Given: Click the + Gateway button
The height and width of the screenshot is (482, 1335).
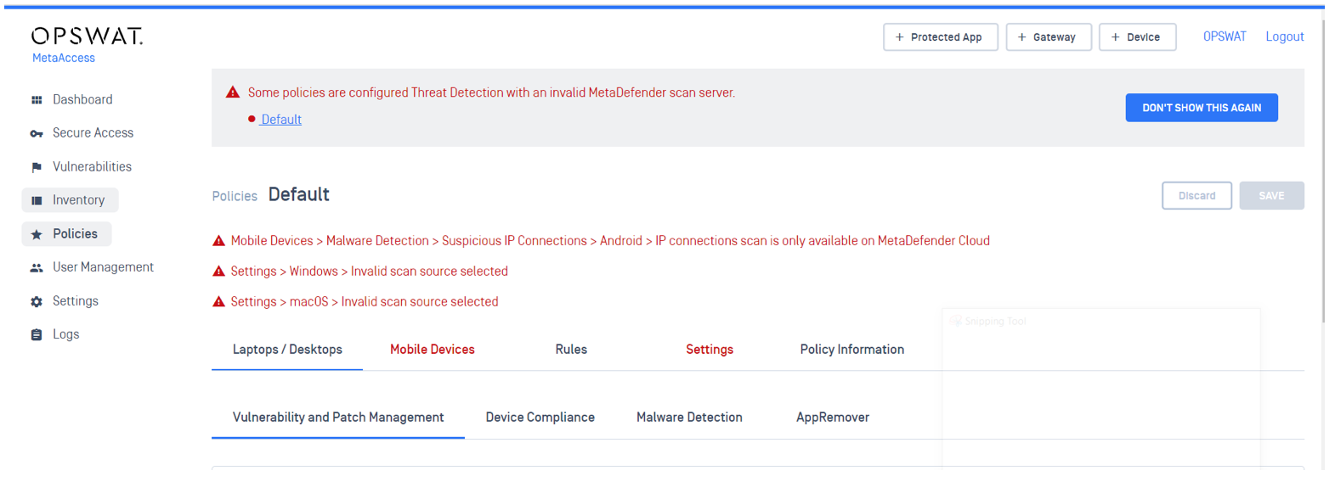Looking at the screenshot, I should tap(1049, 37).
